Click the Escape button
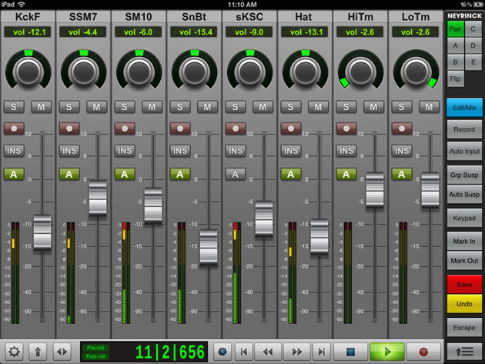This screenshot has width=485, height=364. [x=464, y=328]
